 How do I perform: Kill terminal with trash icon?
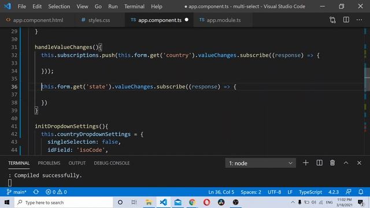(x=332, y=163)
